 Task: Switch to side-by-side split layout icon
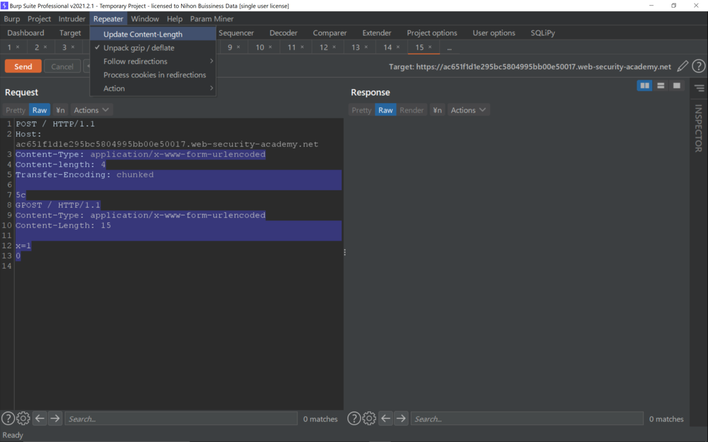[x=645, y=86]
